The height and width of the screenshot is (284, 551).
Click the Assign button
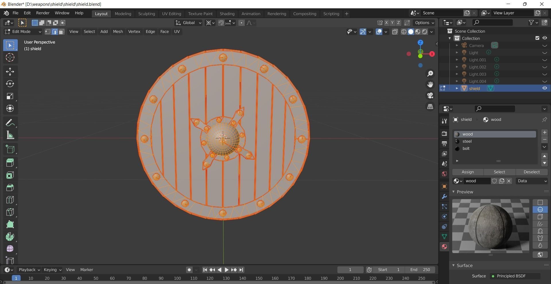tap(468, 172)
